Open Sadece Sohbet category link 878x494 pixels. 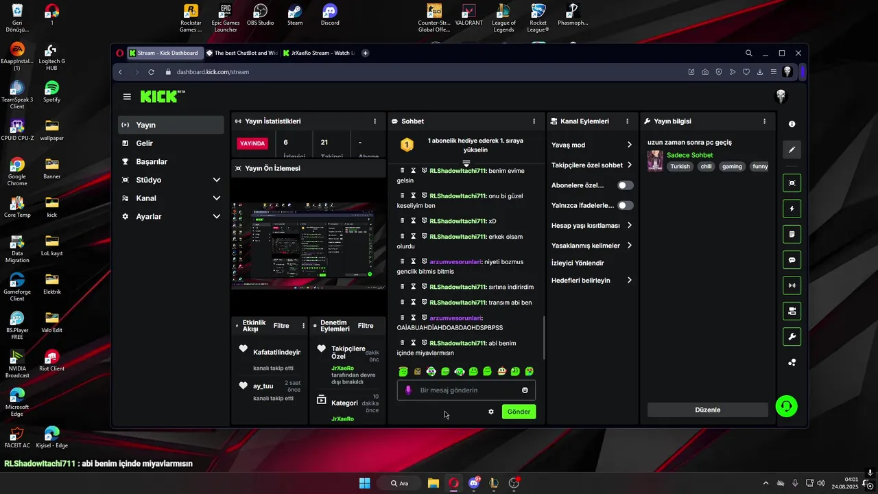(689, 155)
